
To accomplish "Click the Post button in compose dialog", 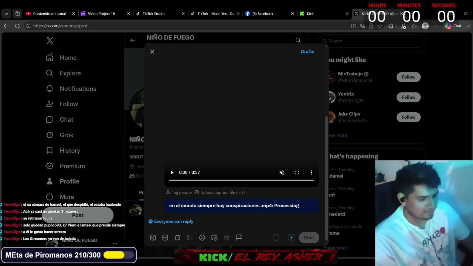I will pos(309,238).
